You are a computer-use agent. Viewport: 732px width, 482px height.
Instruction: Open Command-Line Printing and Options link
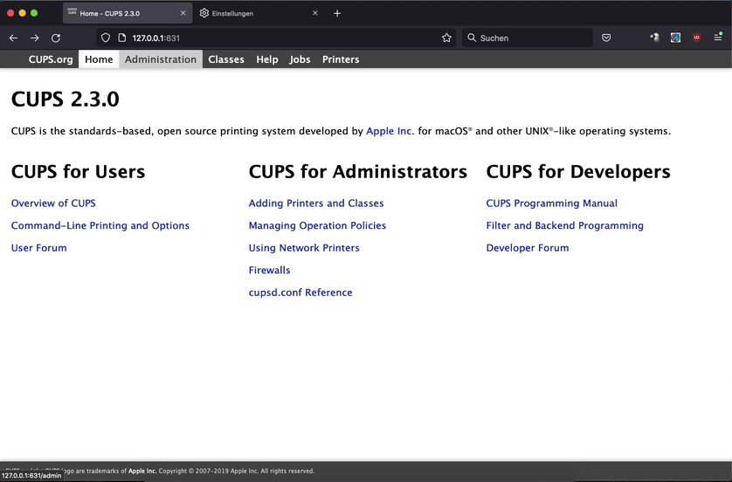tap(100, 226)
